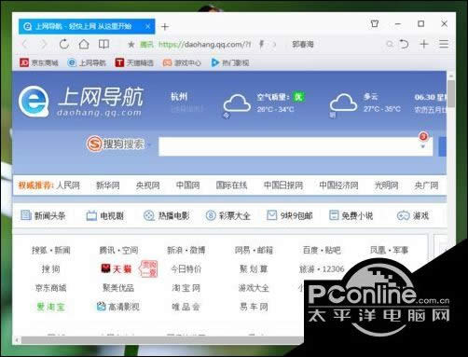Click the 上网导航 e logo
Image resolution: width=468 pixels, height=357 pixels.
pos(34,102)
